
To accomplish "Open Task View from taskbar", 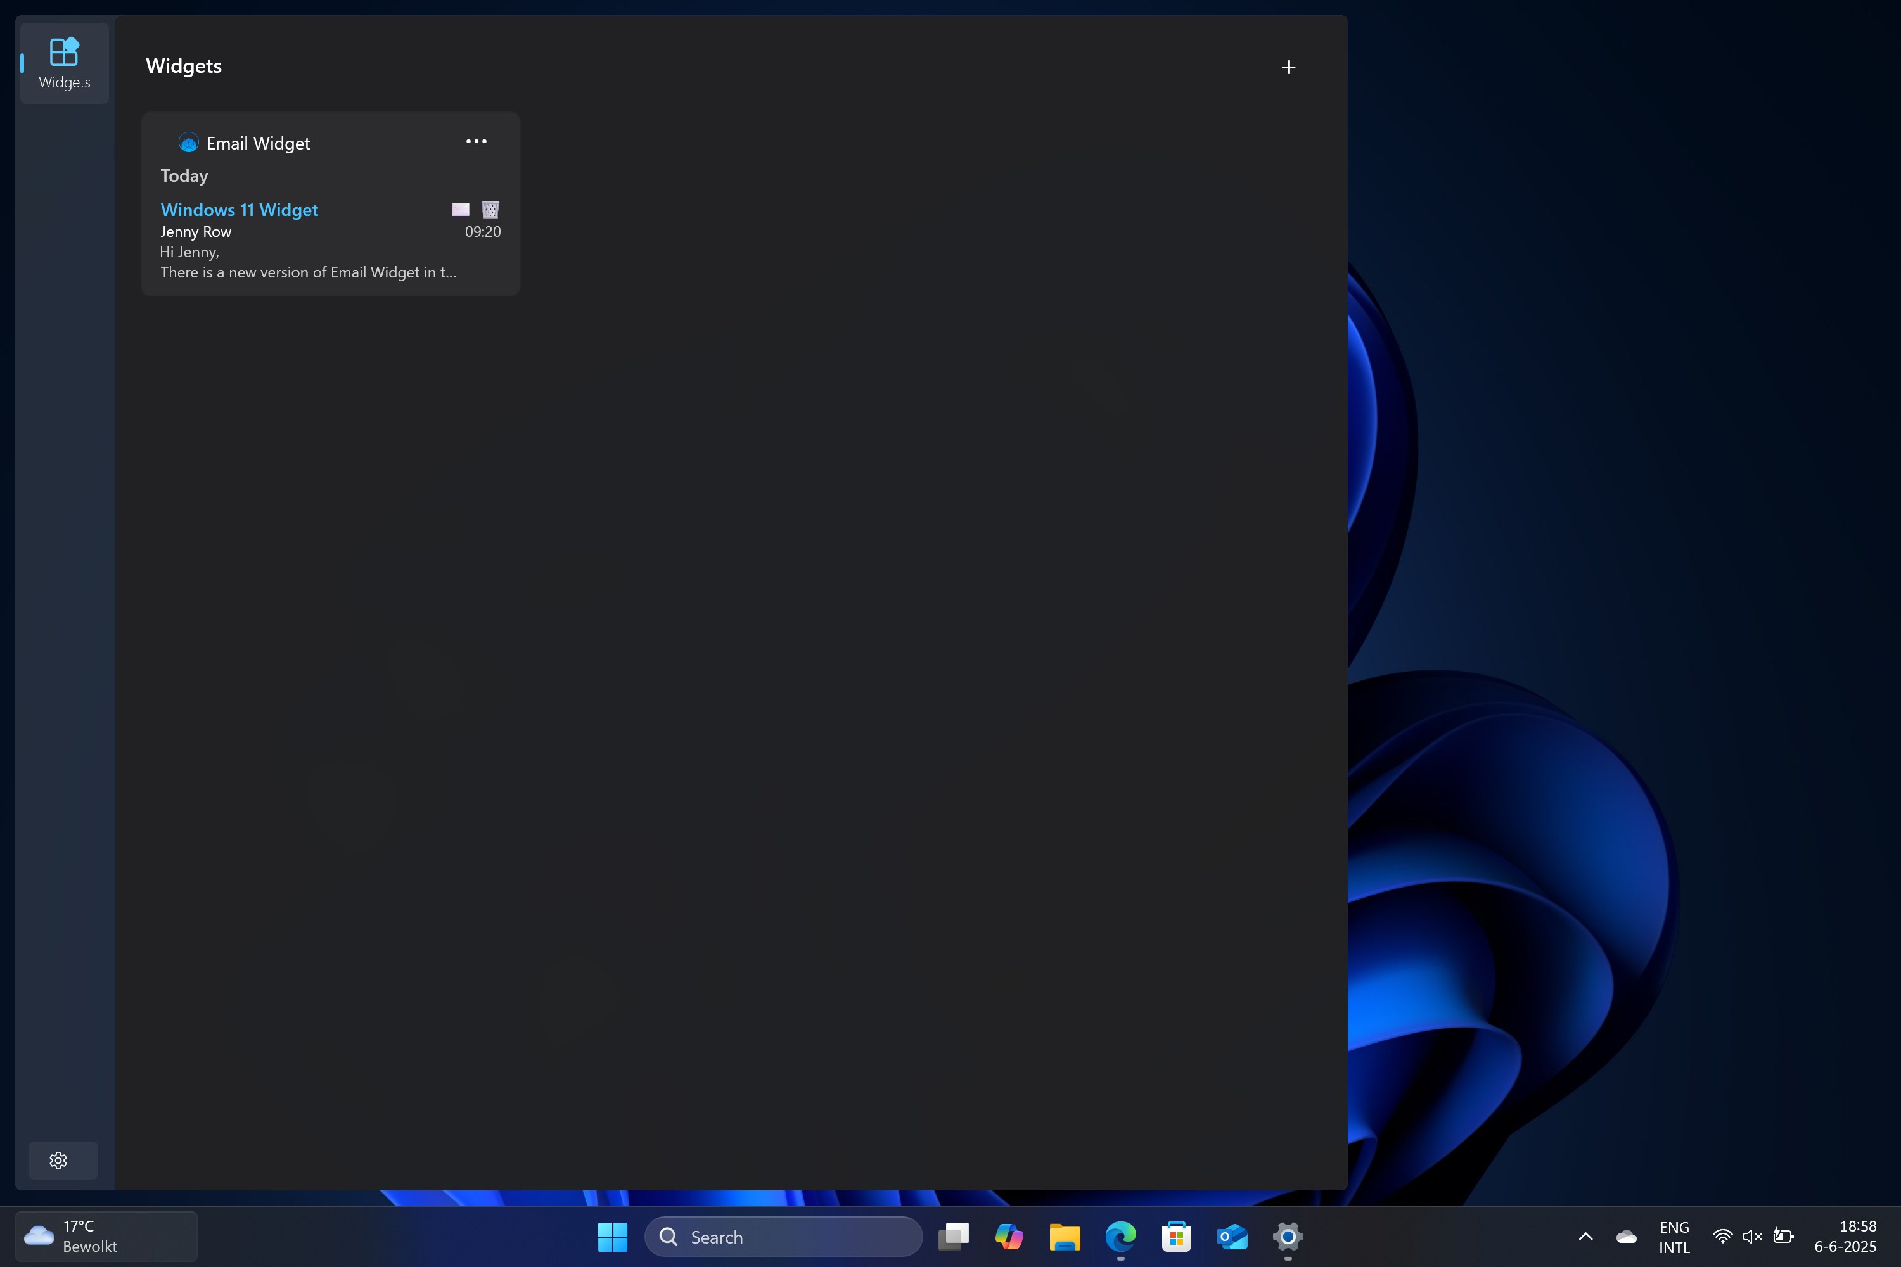I will pos(954,1237).
